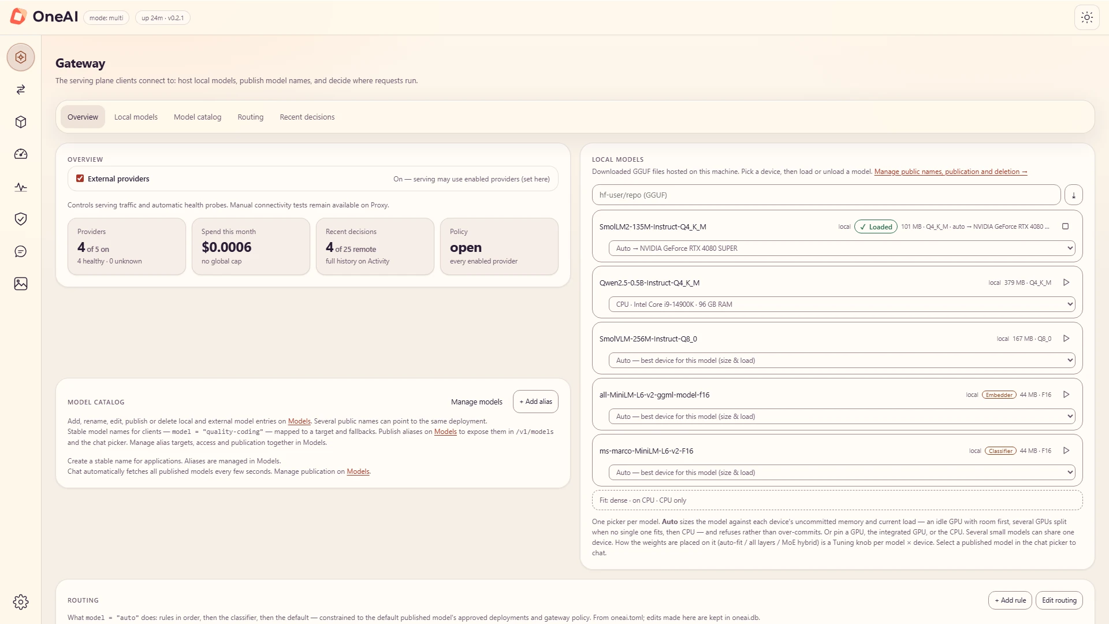Follow the Manage public names, publication and deletion link
Viewport: 1109px width, 624px height.
tap(951, 172)
